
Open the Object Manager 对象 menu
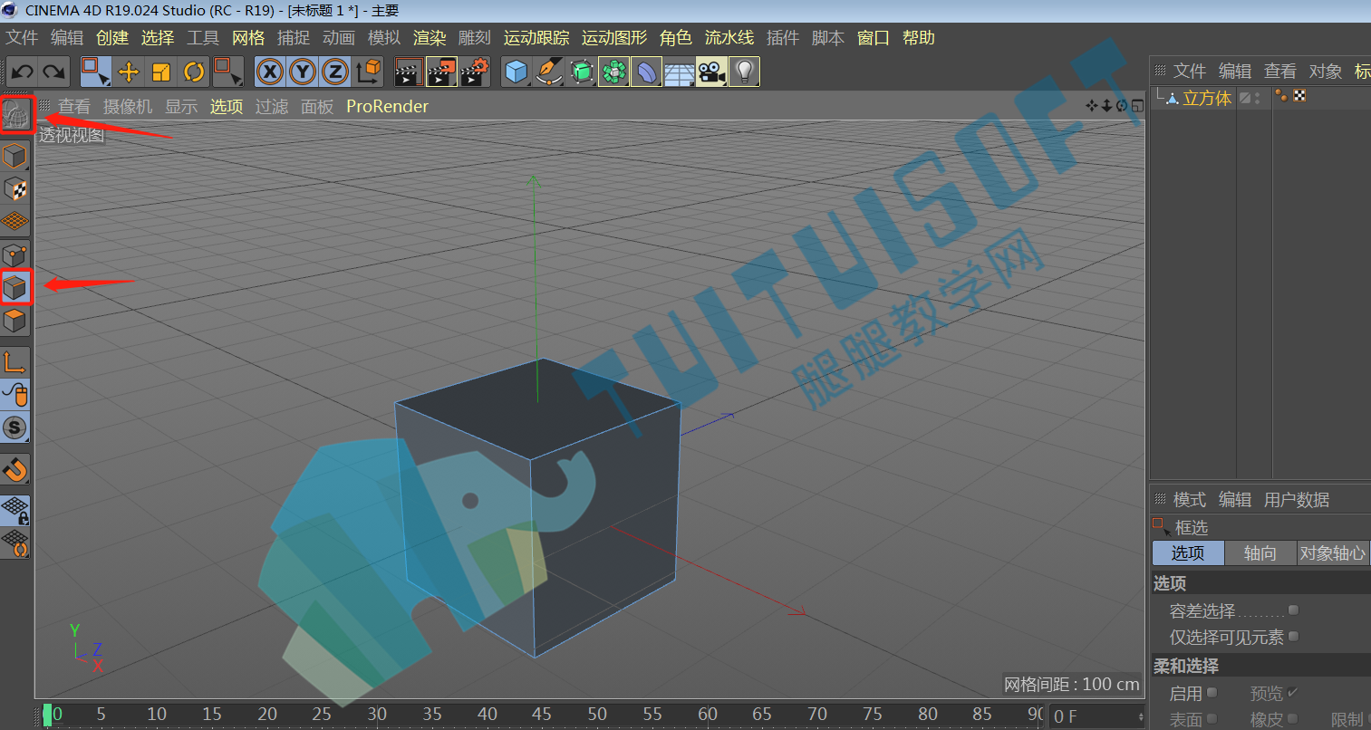point(1326,72)
